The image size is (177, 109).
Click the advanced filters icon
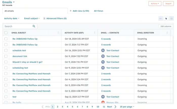point(45,18)
